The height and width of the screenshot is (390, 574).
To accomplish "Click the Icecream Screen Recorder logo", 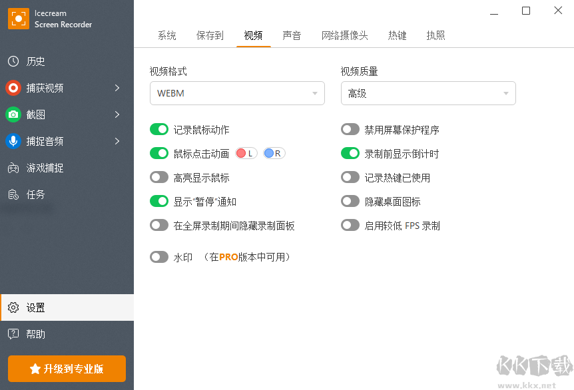I will tap(19, 19).
